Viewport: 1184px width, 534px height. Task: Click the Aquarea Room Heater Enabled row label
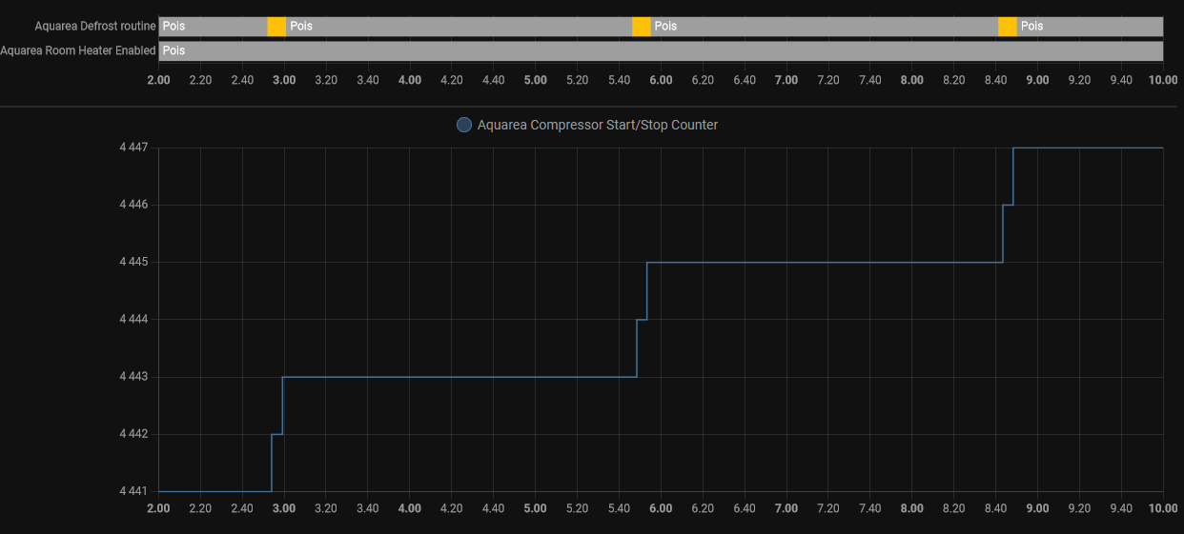tap(78, 50)
